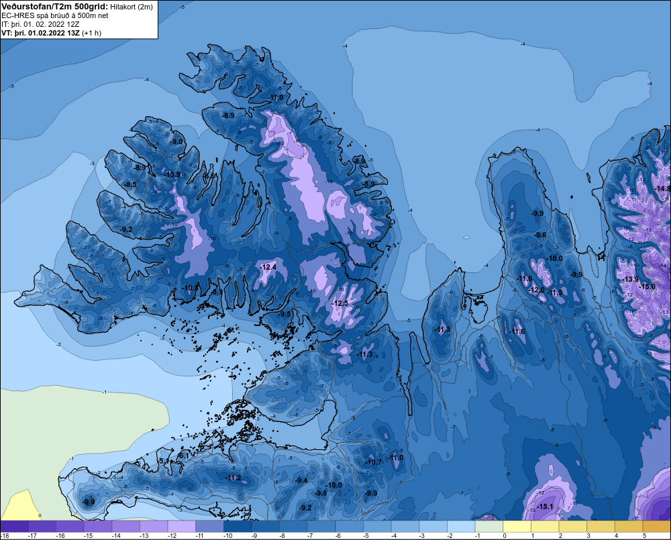Click the -10.7 temperature value on the map
This screenshot has width=671, height=540.
(x=373, y=462)
